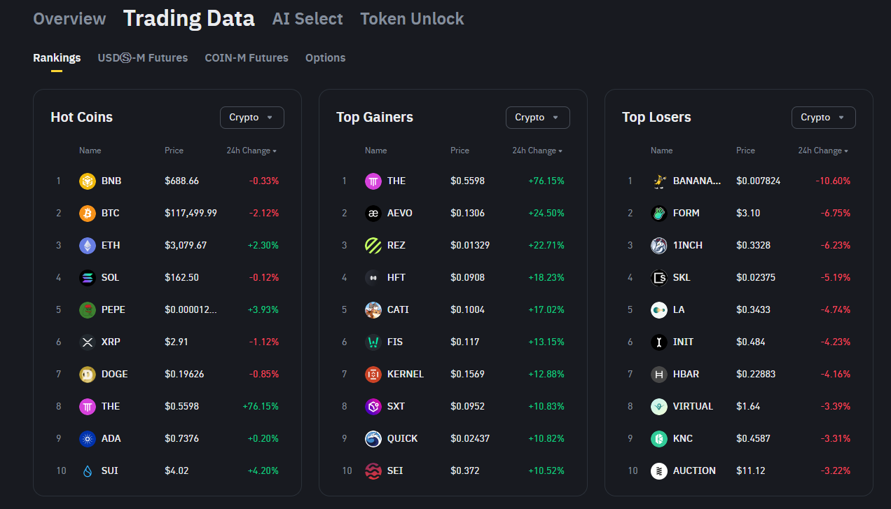This screenshot has height=509, width=891.
Task: Sort Top Losers by 24h Change
Action: (822, 151)
